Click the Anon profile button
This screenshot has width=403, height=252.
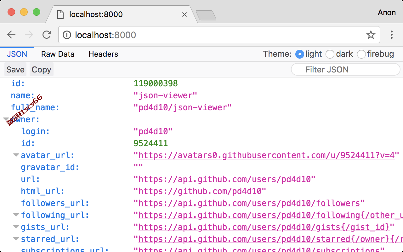pos(387,13)
